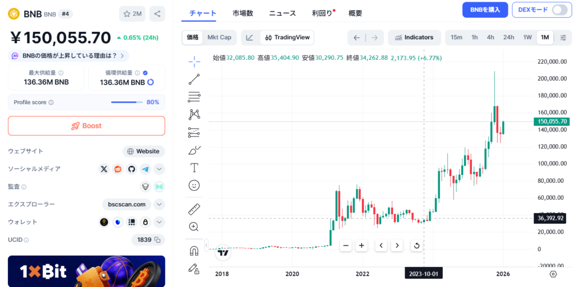
Task: Select the XABCD pattern tool
Action: 194,115
